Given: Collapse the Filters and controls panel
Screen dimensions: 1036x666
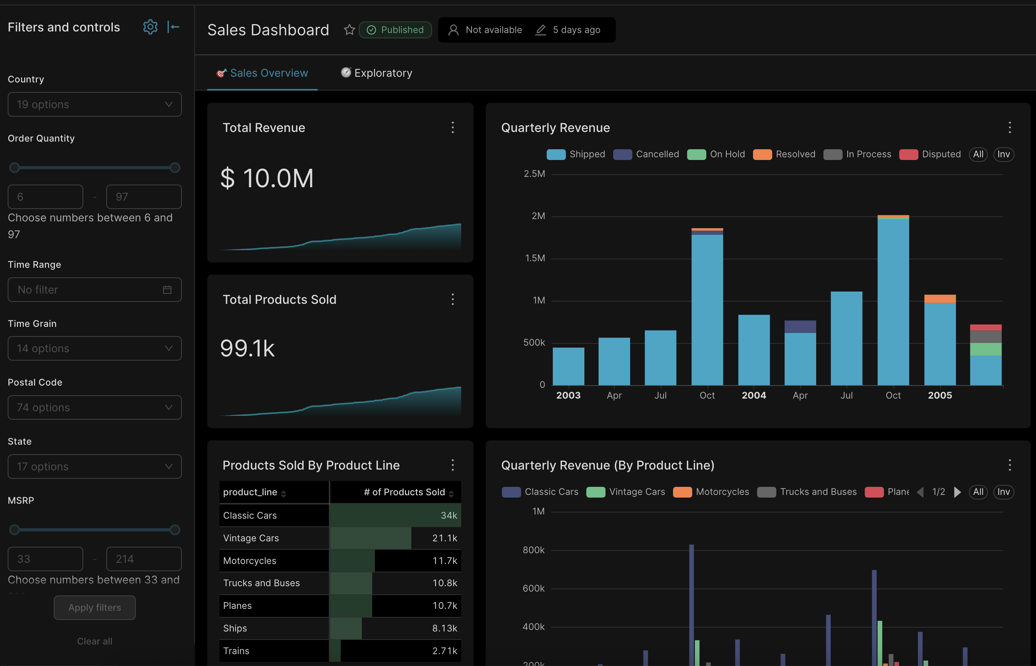Looking at the screenshot, I should click(x=173, y=27).
